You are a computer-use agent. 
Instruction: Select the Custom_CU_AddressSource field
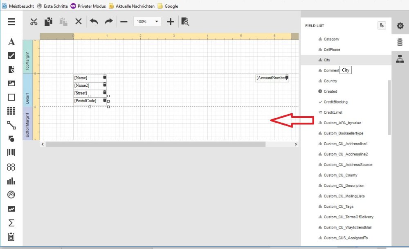pyautogui.click(x=346, y=164)
